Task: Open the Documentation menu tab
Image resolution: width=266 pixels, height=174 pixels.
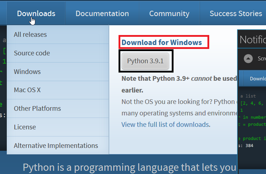Action: [x=102, y=14]
